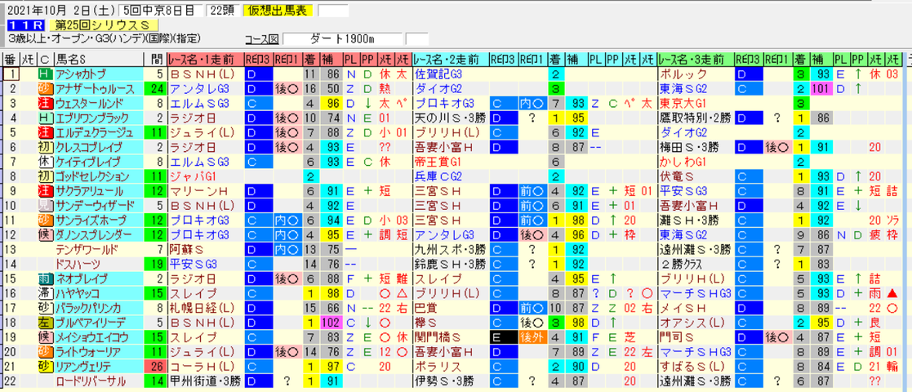The width and height of the screenshot is (912, 392).
Task: Click the コーラH(L) race cell
Action: pyautogui.click(x=205, y=366)
